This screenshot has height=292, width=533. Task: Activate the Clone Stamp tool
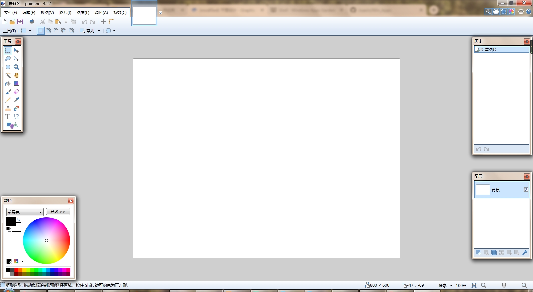8,108
